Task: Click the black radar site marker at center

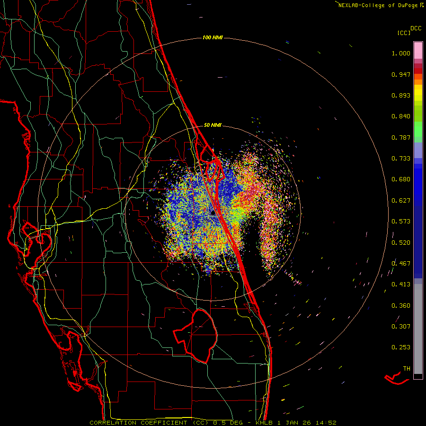Action: coord(213,213)
